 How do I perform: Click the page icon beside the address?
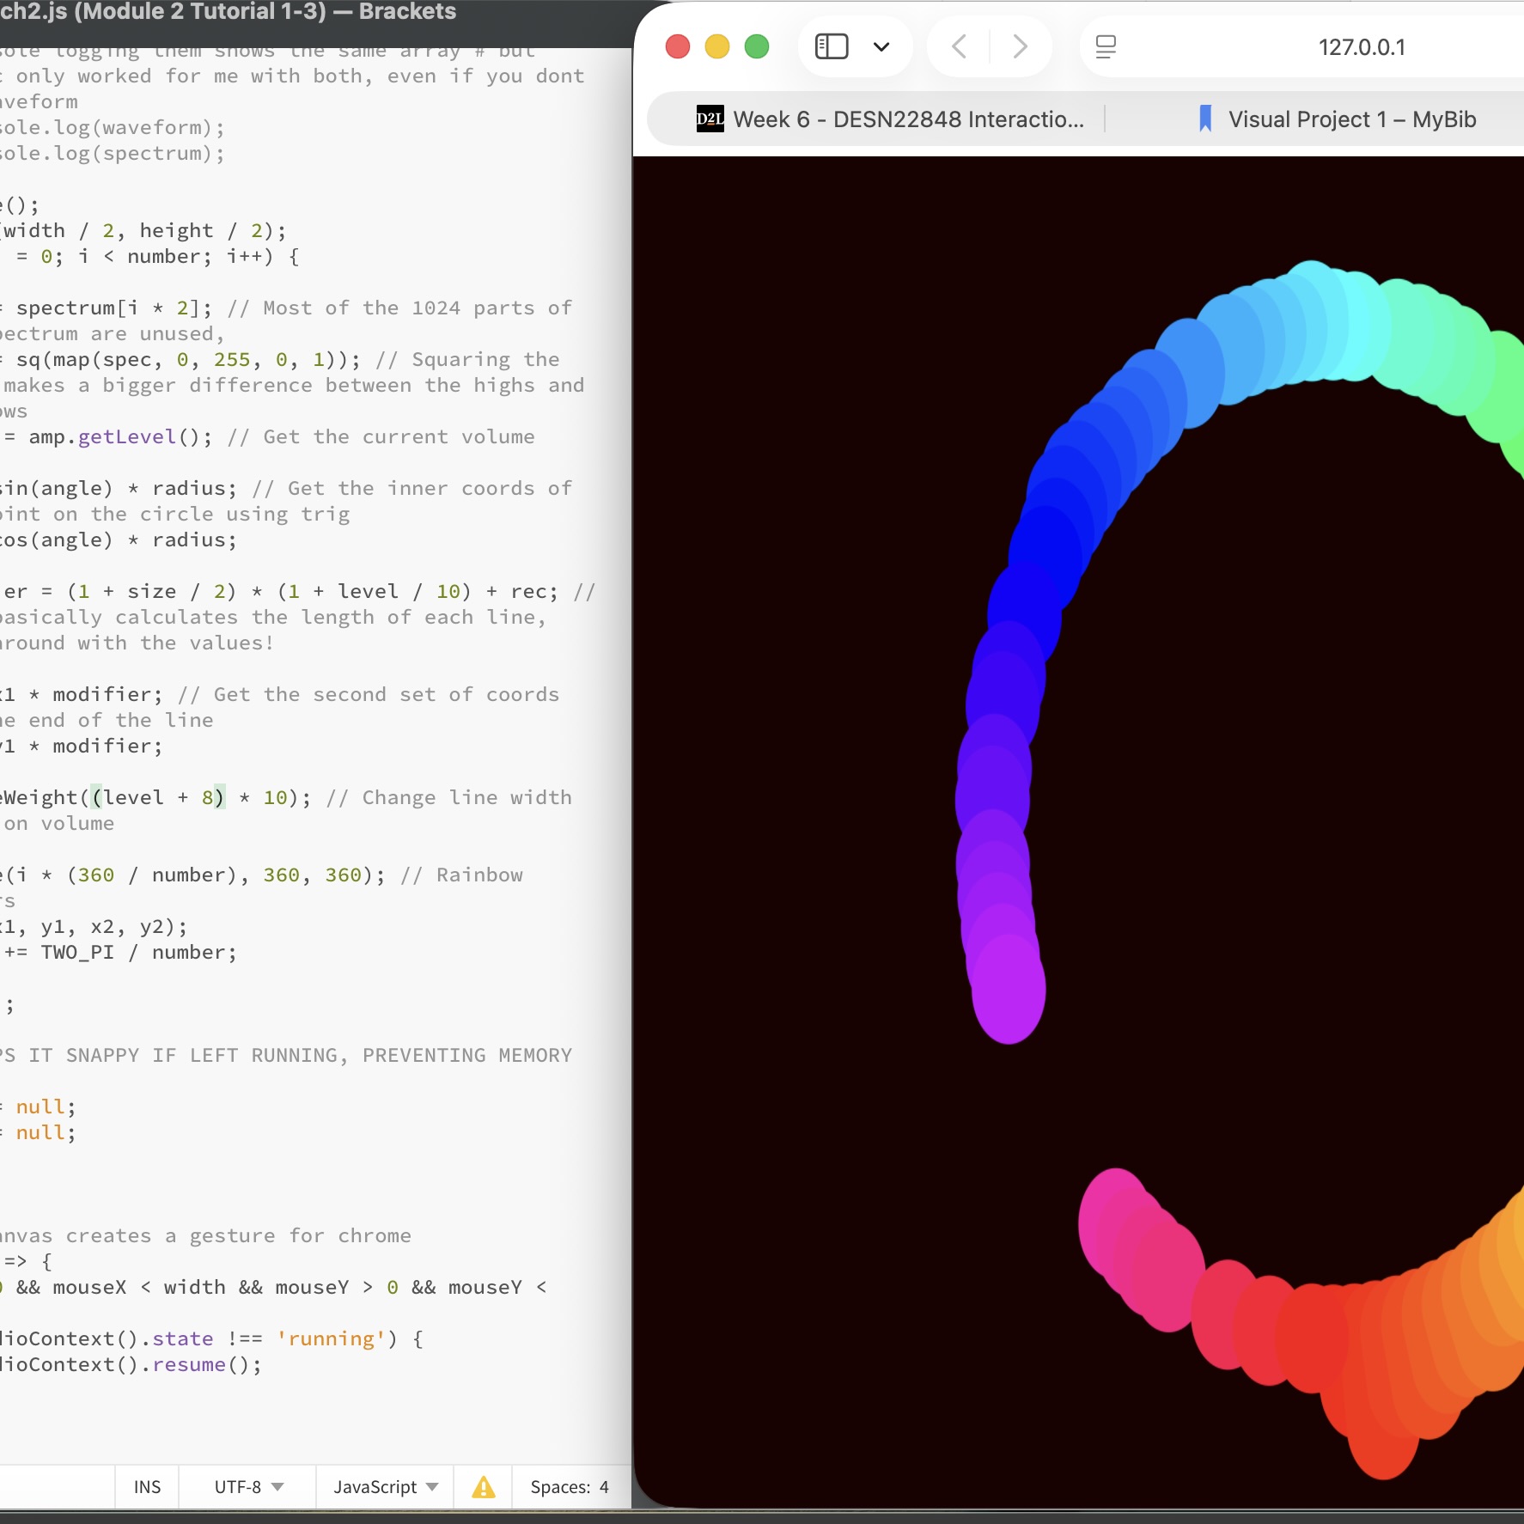[x=1106, y=46]
